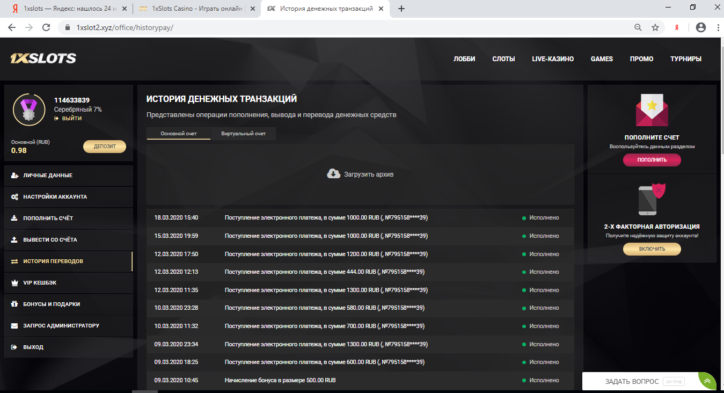The width and height of the screenshot is (724, 393).
Task: Click the silver medal avatar icon
Action: pos(28,110)
